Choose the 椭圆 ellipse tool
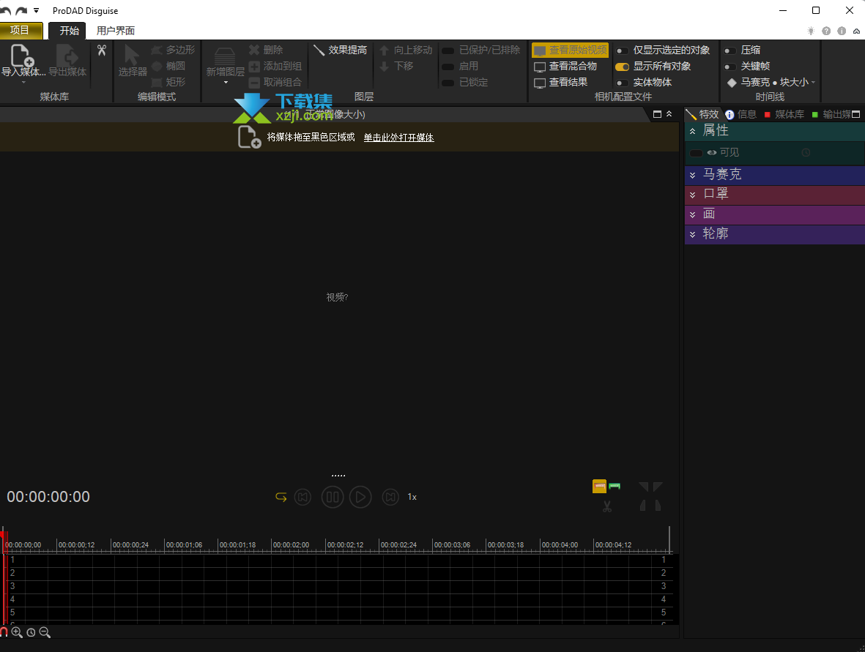The height and width of the screenshot is (652, 865). [x=168, y=66]
